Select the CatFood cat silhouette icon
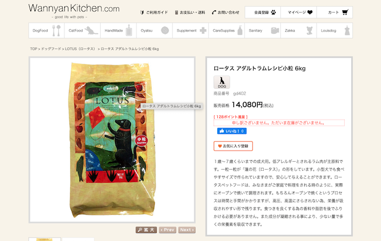The width and height of the screenshot is (381, 241). click(91, 30)
